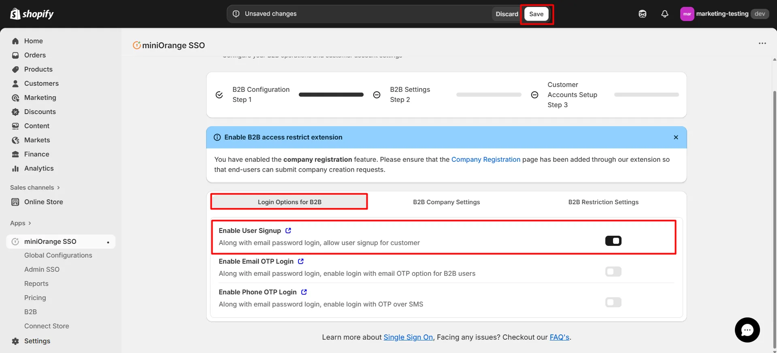Open the chat support bubble

tap(747, 330)
